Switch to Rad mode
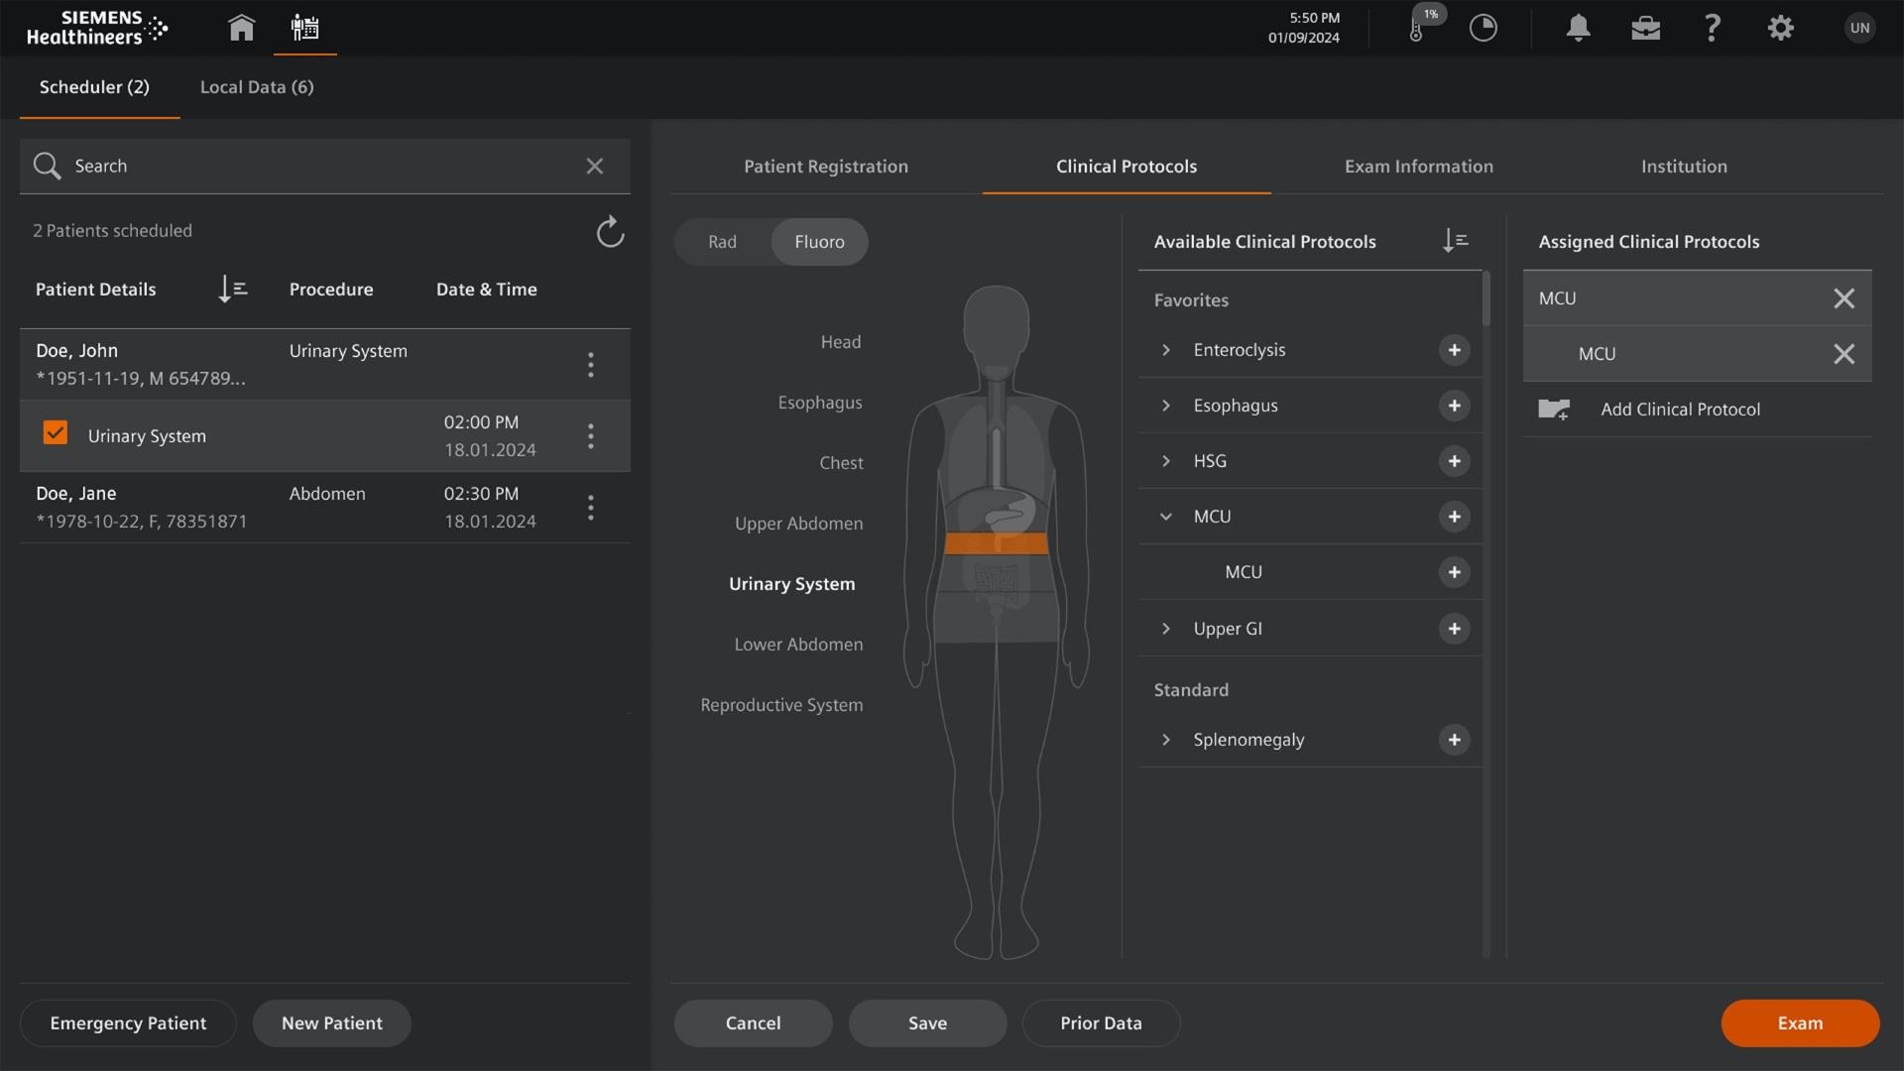The height and width of the screenshot is (1071, 1904). click(722, 241)
